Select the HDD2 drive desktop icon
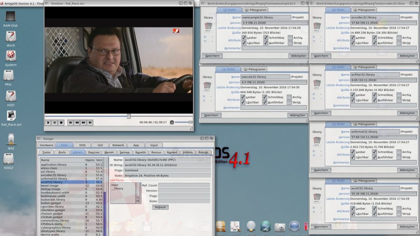Image resolution: width=420 pixels, height=236 pixels. [x=9, y=159]
